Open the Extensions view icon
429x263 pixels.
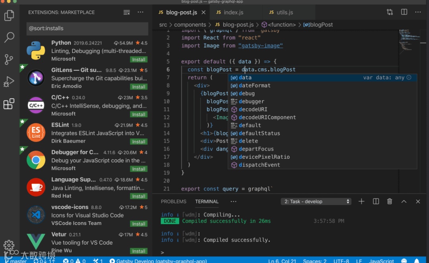[9, 104]
